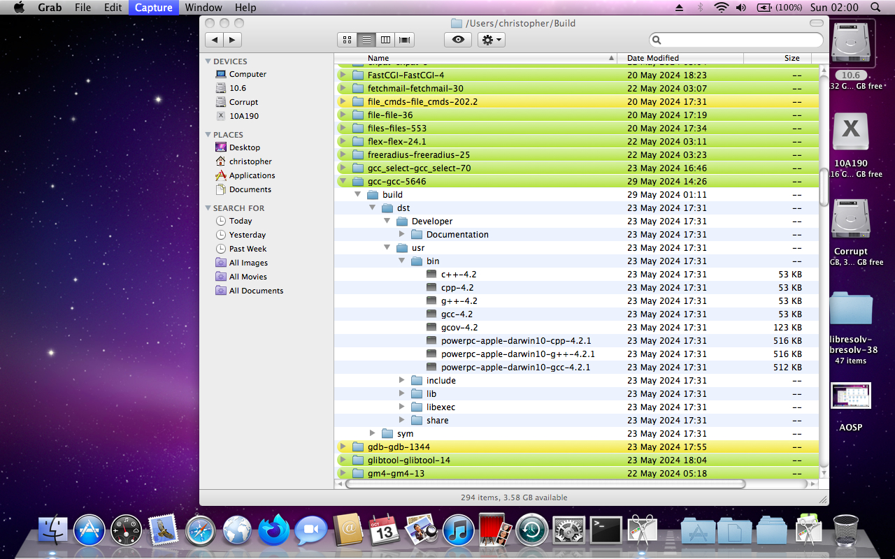Click the back navigation arrow
Viewport: 895px width, 559px height.
pyautogui.click(x=215, y=40)
